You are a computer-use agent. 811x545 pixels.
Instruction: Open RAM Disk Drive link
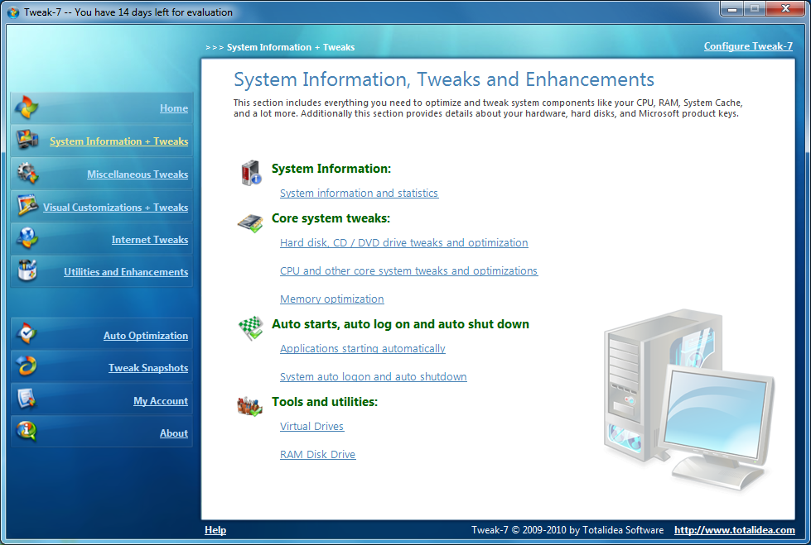click(317, 455)
